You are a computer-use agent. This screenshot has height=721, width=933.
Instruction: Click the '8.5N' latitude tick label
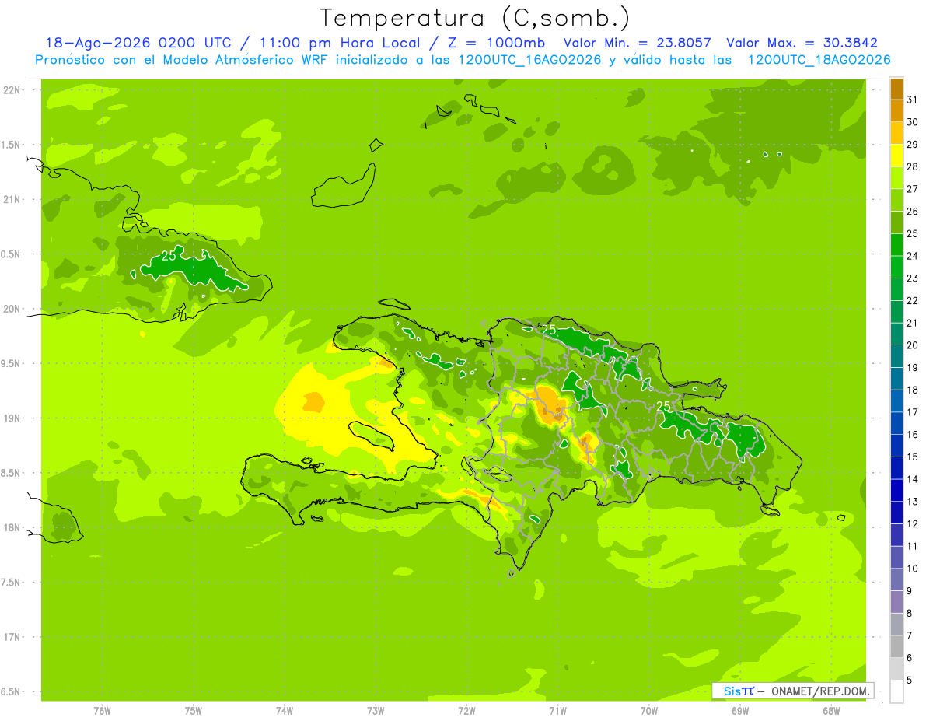click(x=10, y=473)
